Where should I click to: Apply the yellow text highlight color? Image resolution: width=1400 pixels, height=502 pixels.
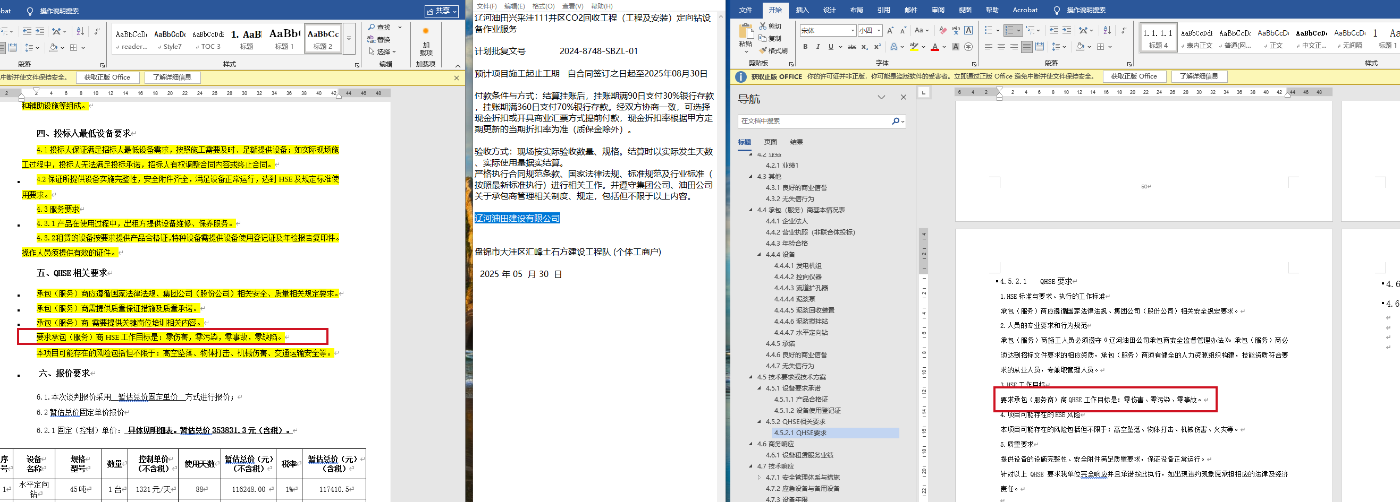[x=914, y=47]
